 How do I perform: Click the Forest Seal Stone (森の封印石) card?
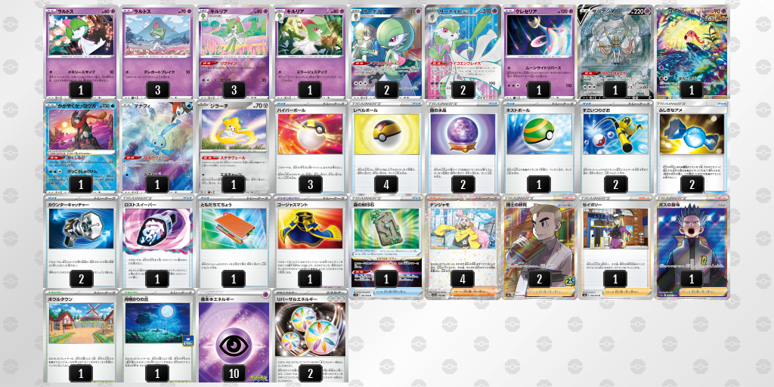coord(386,241)
